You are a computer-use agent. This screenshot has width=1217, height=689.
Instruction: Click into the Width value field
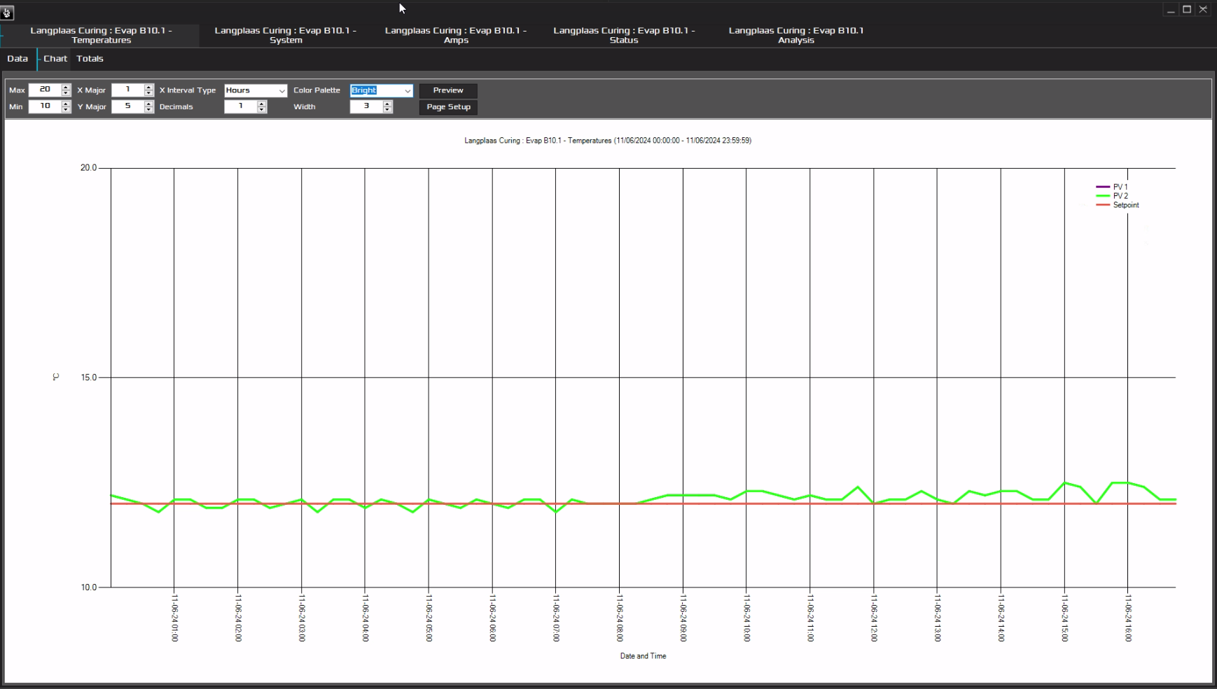coord(366,106)
